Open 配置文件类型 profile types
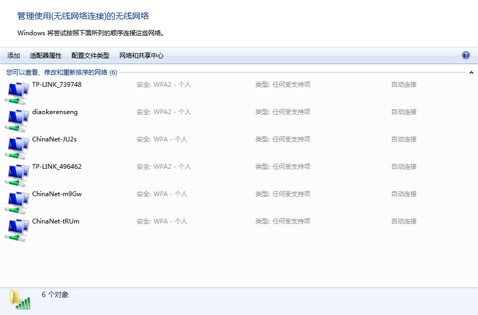Screen dimensions: 478x315 (x=90, y=56)
